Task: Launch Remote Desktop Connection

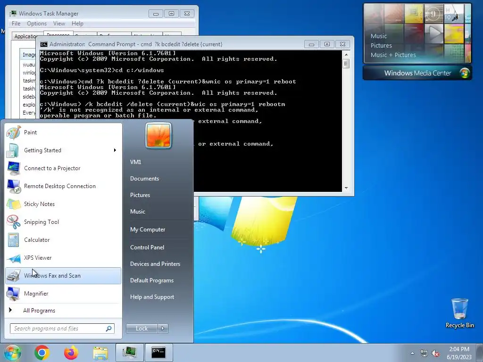Action: click(x=63, y=186)
